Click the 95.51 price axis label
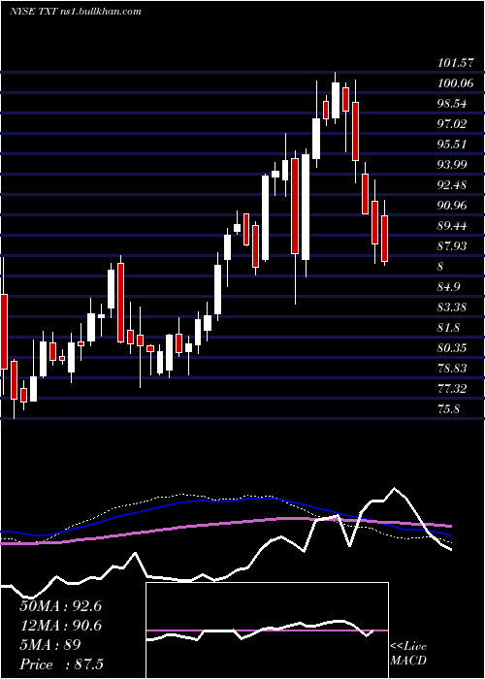Screen dimensions: 485x679 pos(452,145)
